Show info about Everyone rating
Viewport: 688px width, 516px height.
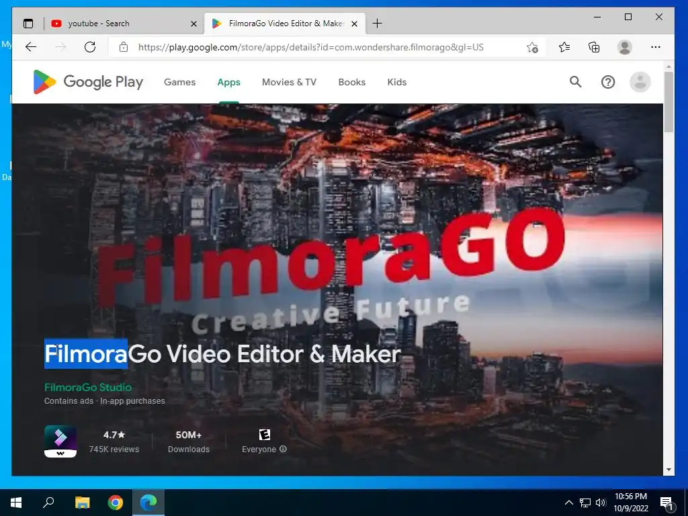[283, 449]
